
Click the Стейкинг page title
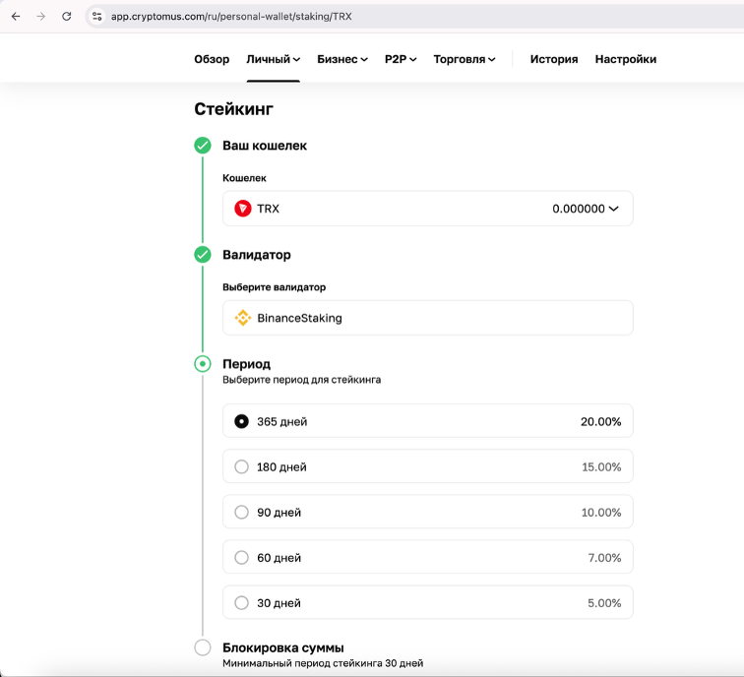click(x=233, y=109)
